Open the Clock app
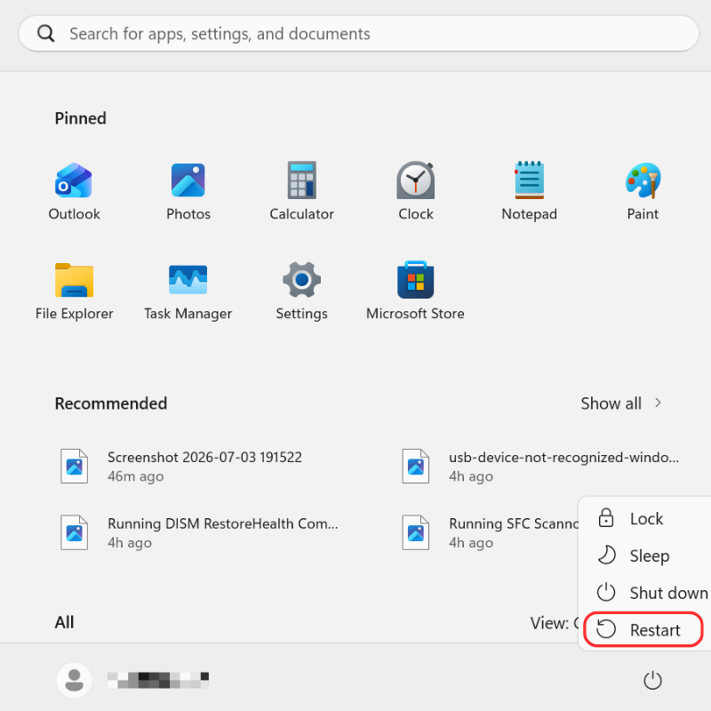 coord(415,191)
